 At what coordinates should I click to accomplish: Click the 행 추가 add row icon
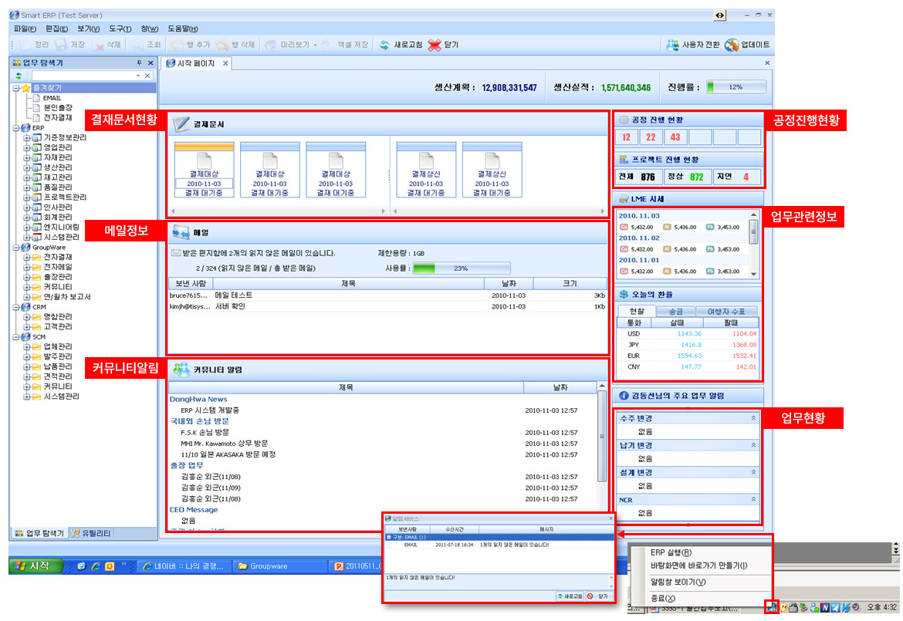(177, 45)
